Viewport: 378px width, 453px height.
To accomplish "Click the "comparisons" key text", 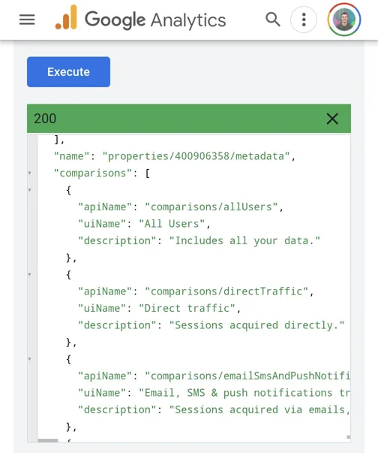I will (93, 174).
